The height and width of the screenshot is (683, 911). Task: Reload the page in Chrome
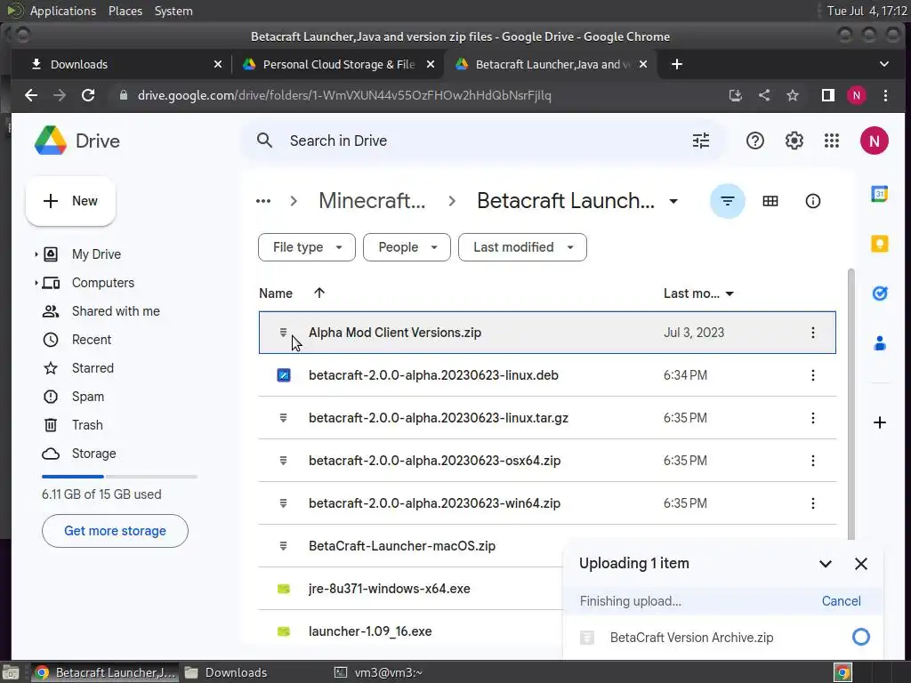88,95
